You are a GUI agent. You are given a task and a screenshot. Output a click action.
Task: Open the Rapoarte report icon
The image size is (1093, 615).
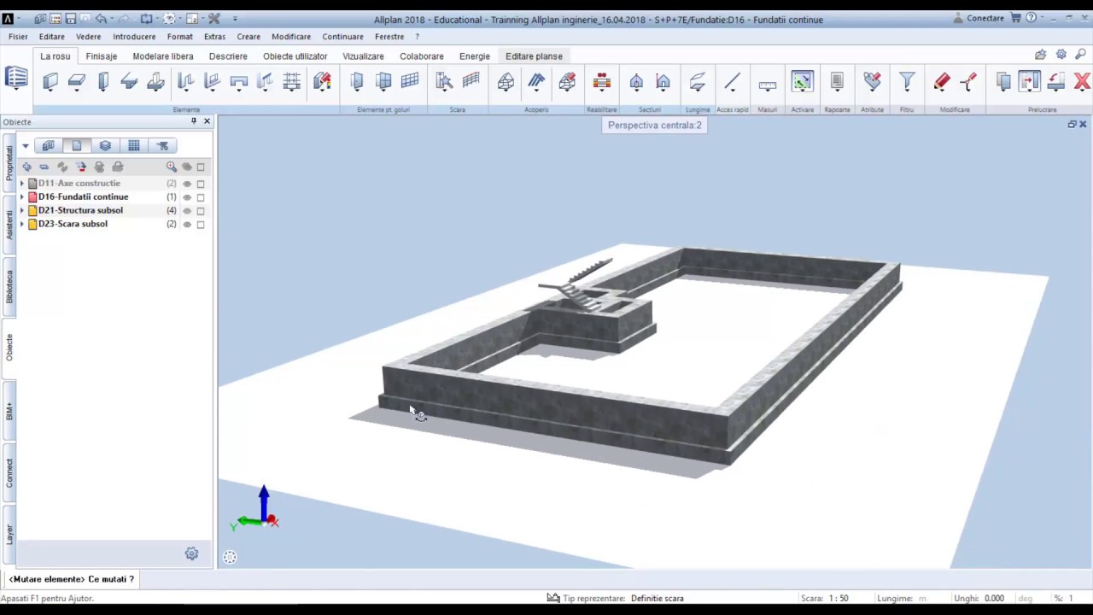837,82
